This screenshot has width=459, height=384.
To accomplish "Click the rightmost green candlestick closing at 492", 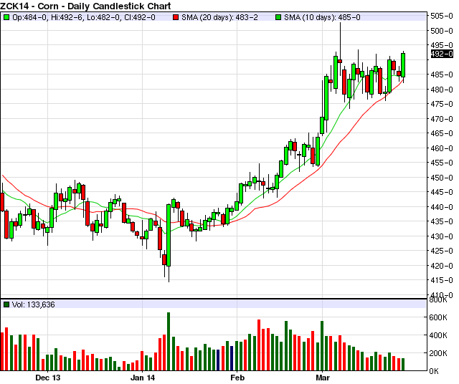I will tap(403, 65).
